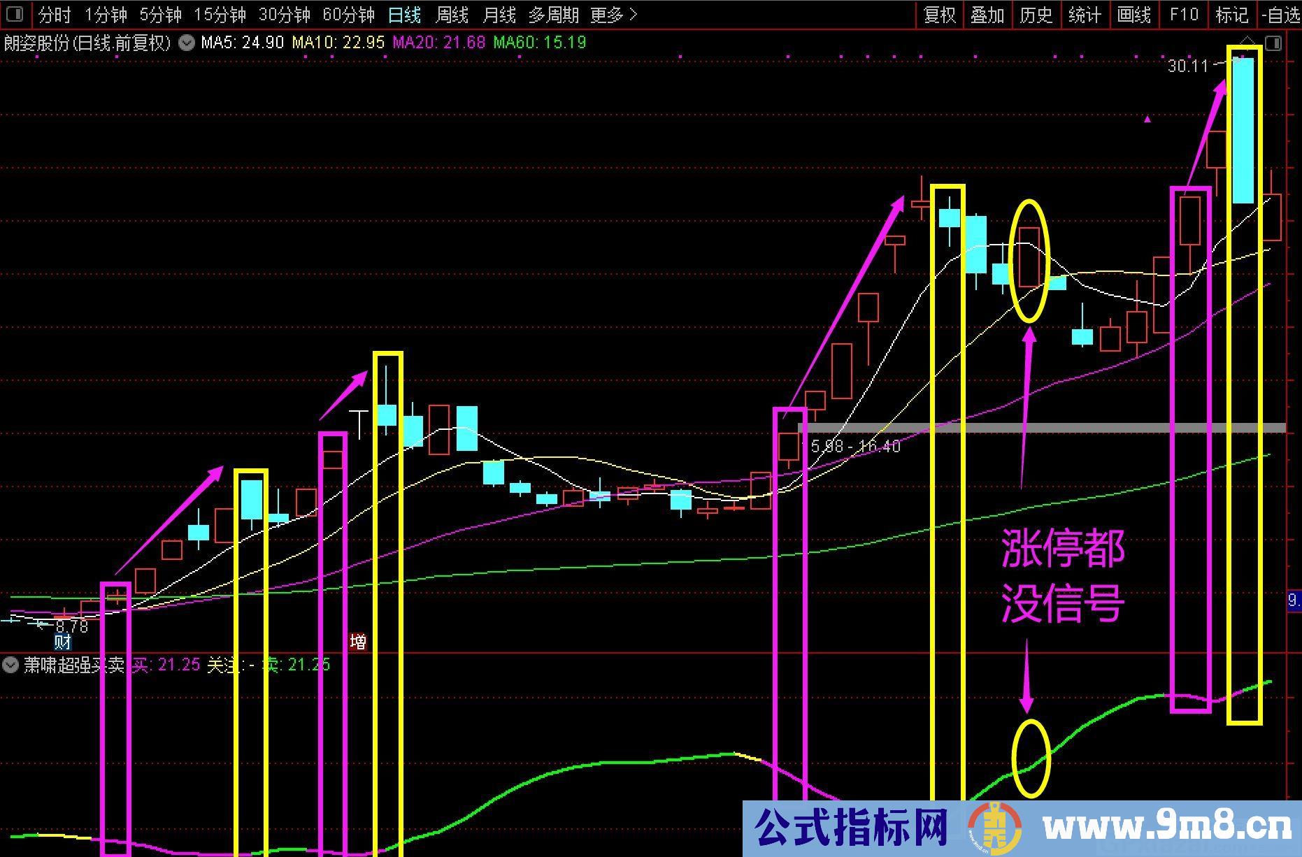1302x857 pixels.
Task: Click the 朗姿股份(日线.前复权) title
Action: click(88, 43)
